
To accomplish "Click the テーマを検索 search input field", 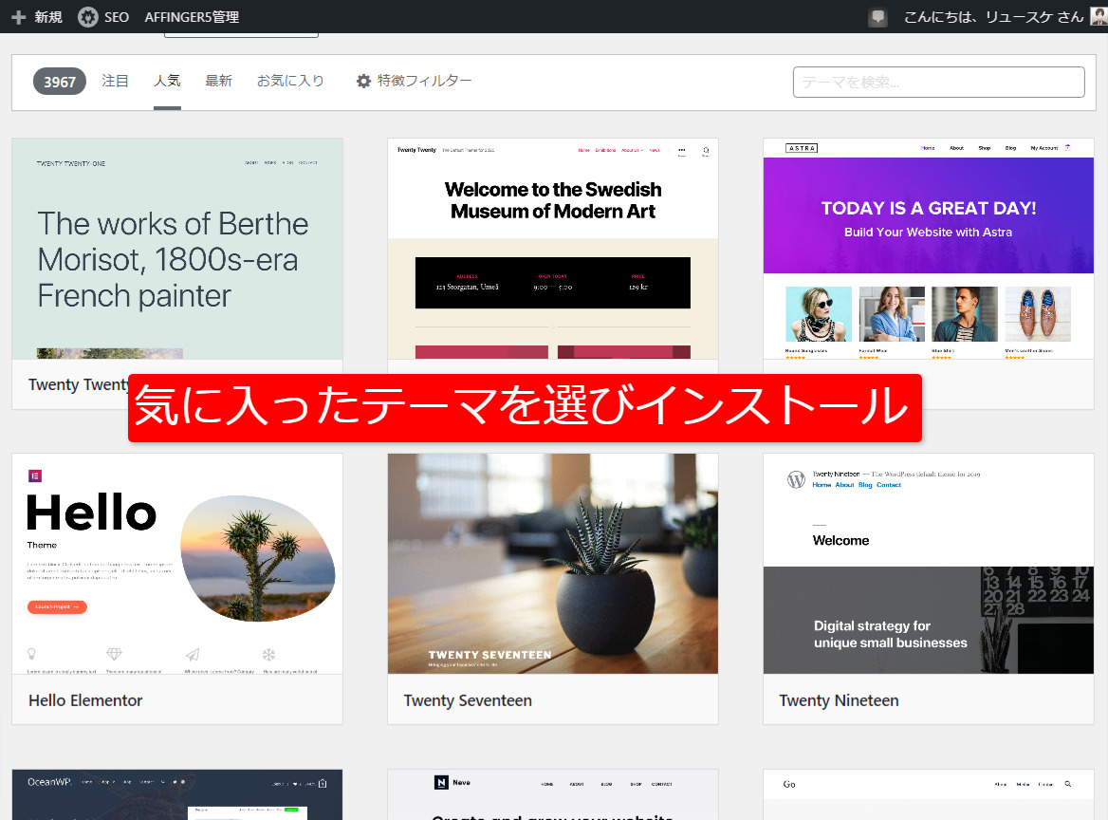I will pos(938,82).
